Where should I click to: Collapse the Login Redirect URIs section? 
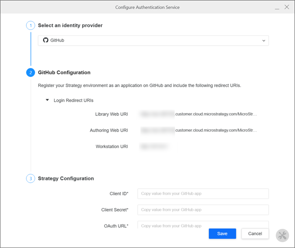(48, 100)
